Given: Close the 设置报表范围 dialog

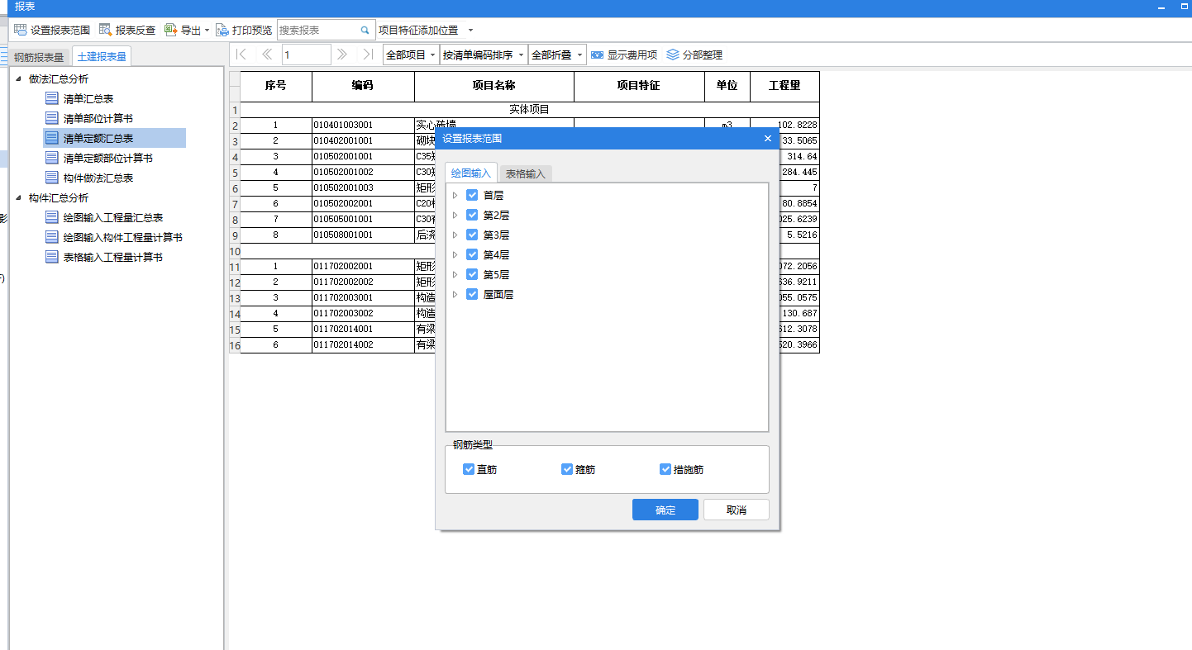Looking at the screenshot, I should (768, 139).
